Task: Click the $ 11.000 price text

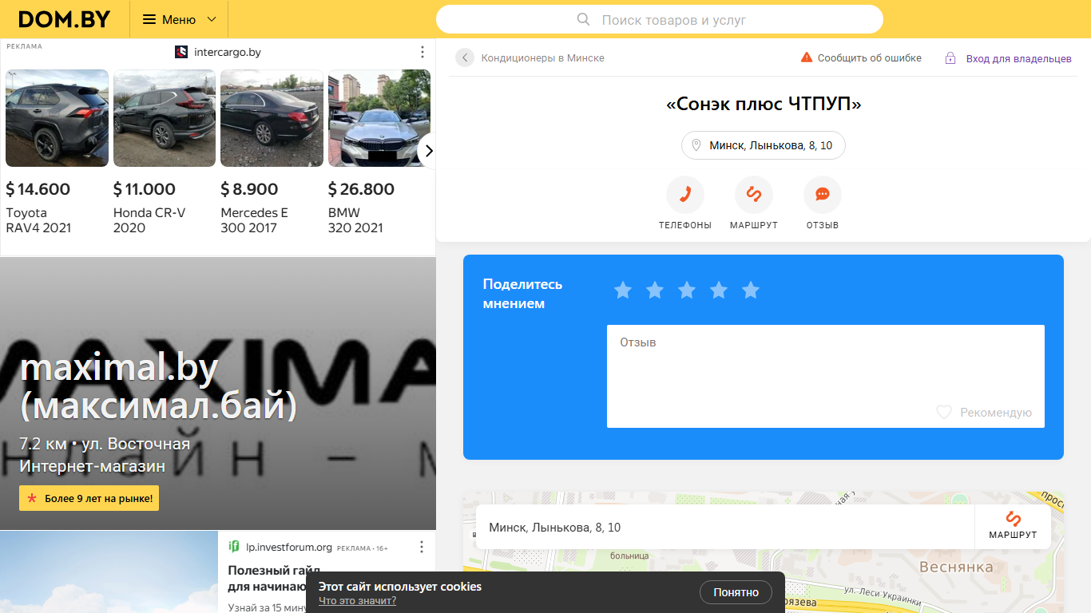Action: pos(145,189)
